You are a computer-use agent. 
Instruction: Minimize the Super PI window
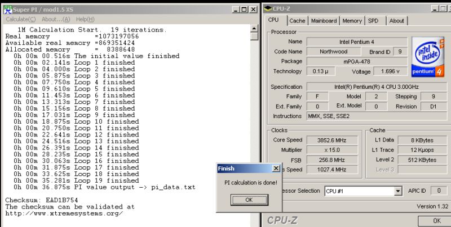[x=236, y=10]
